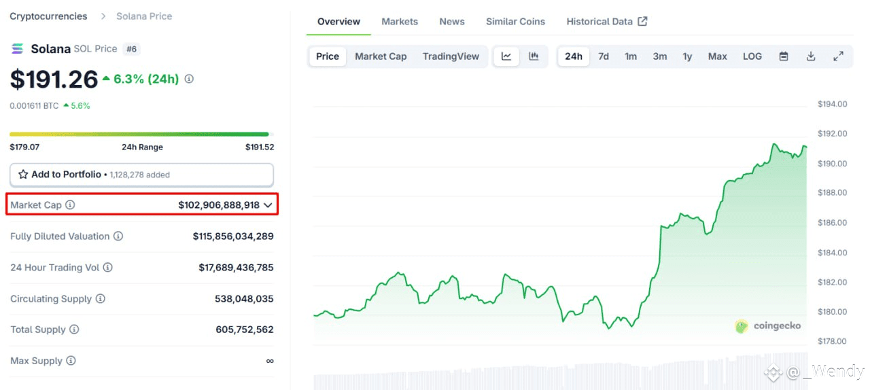
Task: Click the 0.001611 BTC value
Action: pyautogui.click(x=34, y=106)
